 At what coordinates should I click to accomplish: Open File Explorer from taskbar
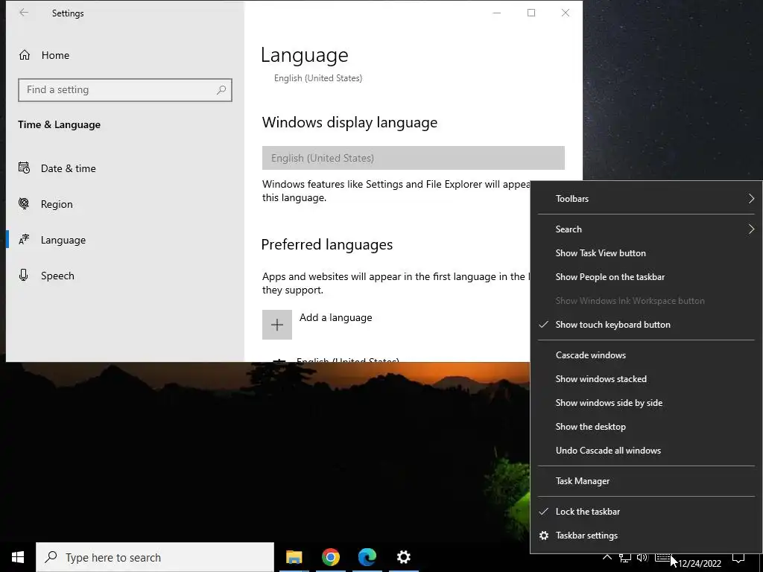(x=294, y=557)
